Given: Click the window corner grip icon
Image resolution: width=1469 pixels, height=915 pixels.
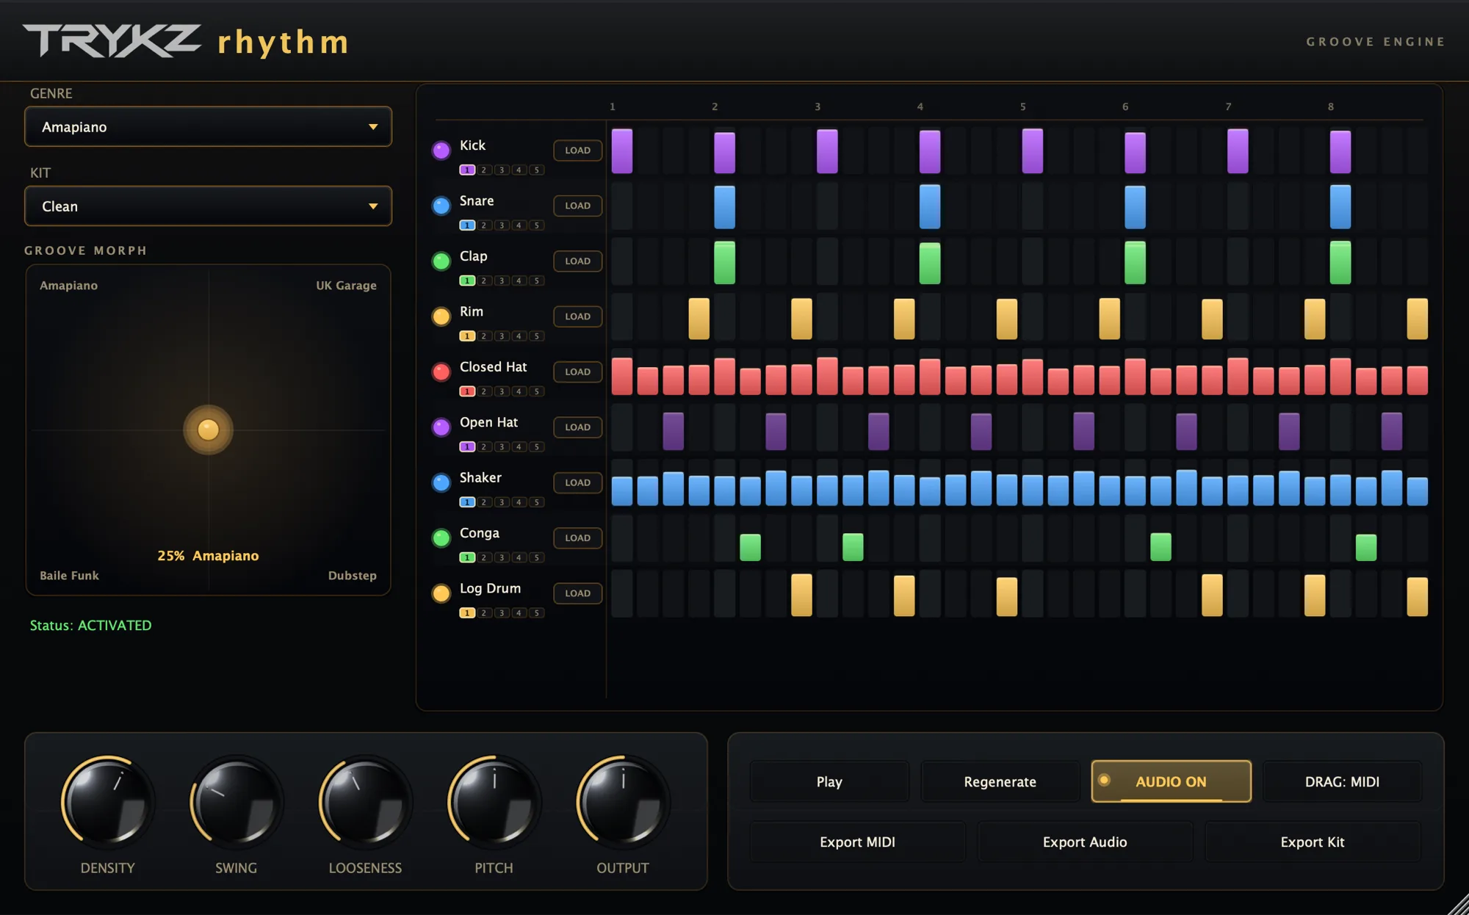Looking at the screenshot, I should pyautogui.click(x=1458, y=904).
